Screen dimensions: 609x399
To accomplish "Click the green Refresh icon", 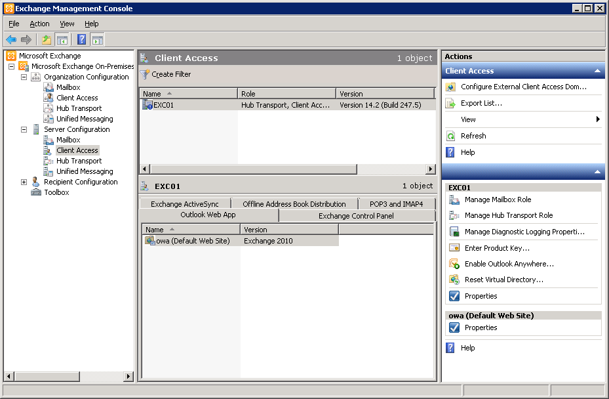I will coord(450,136).
